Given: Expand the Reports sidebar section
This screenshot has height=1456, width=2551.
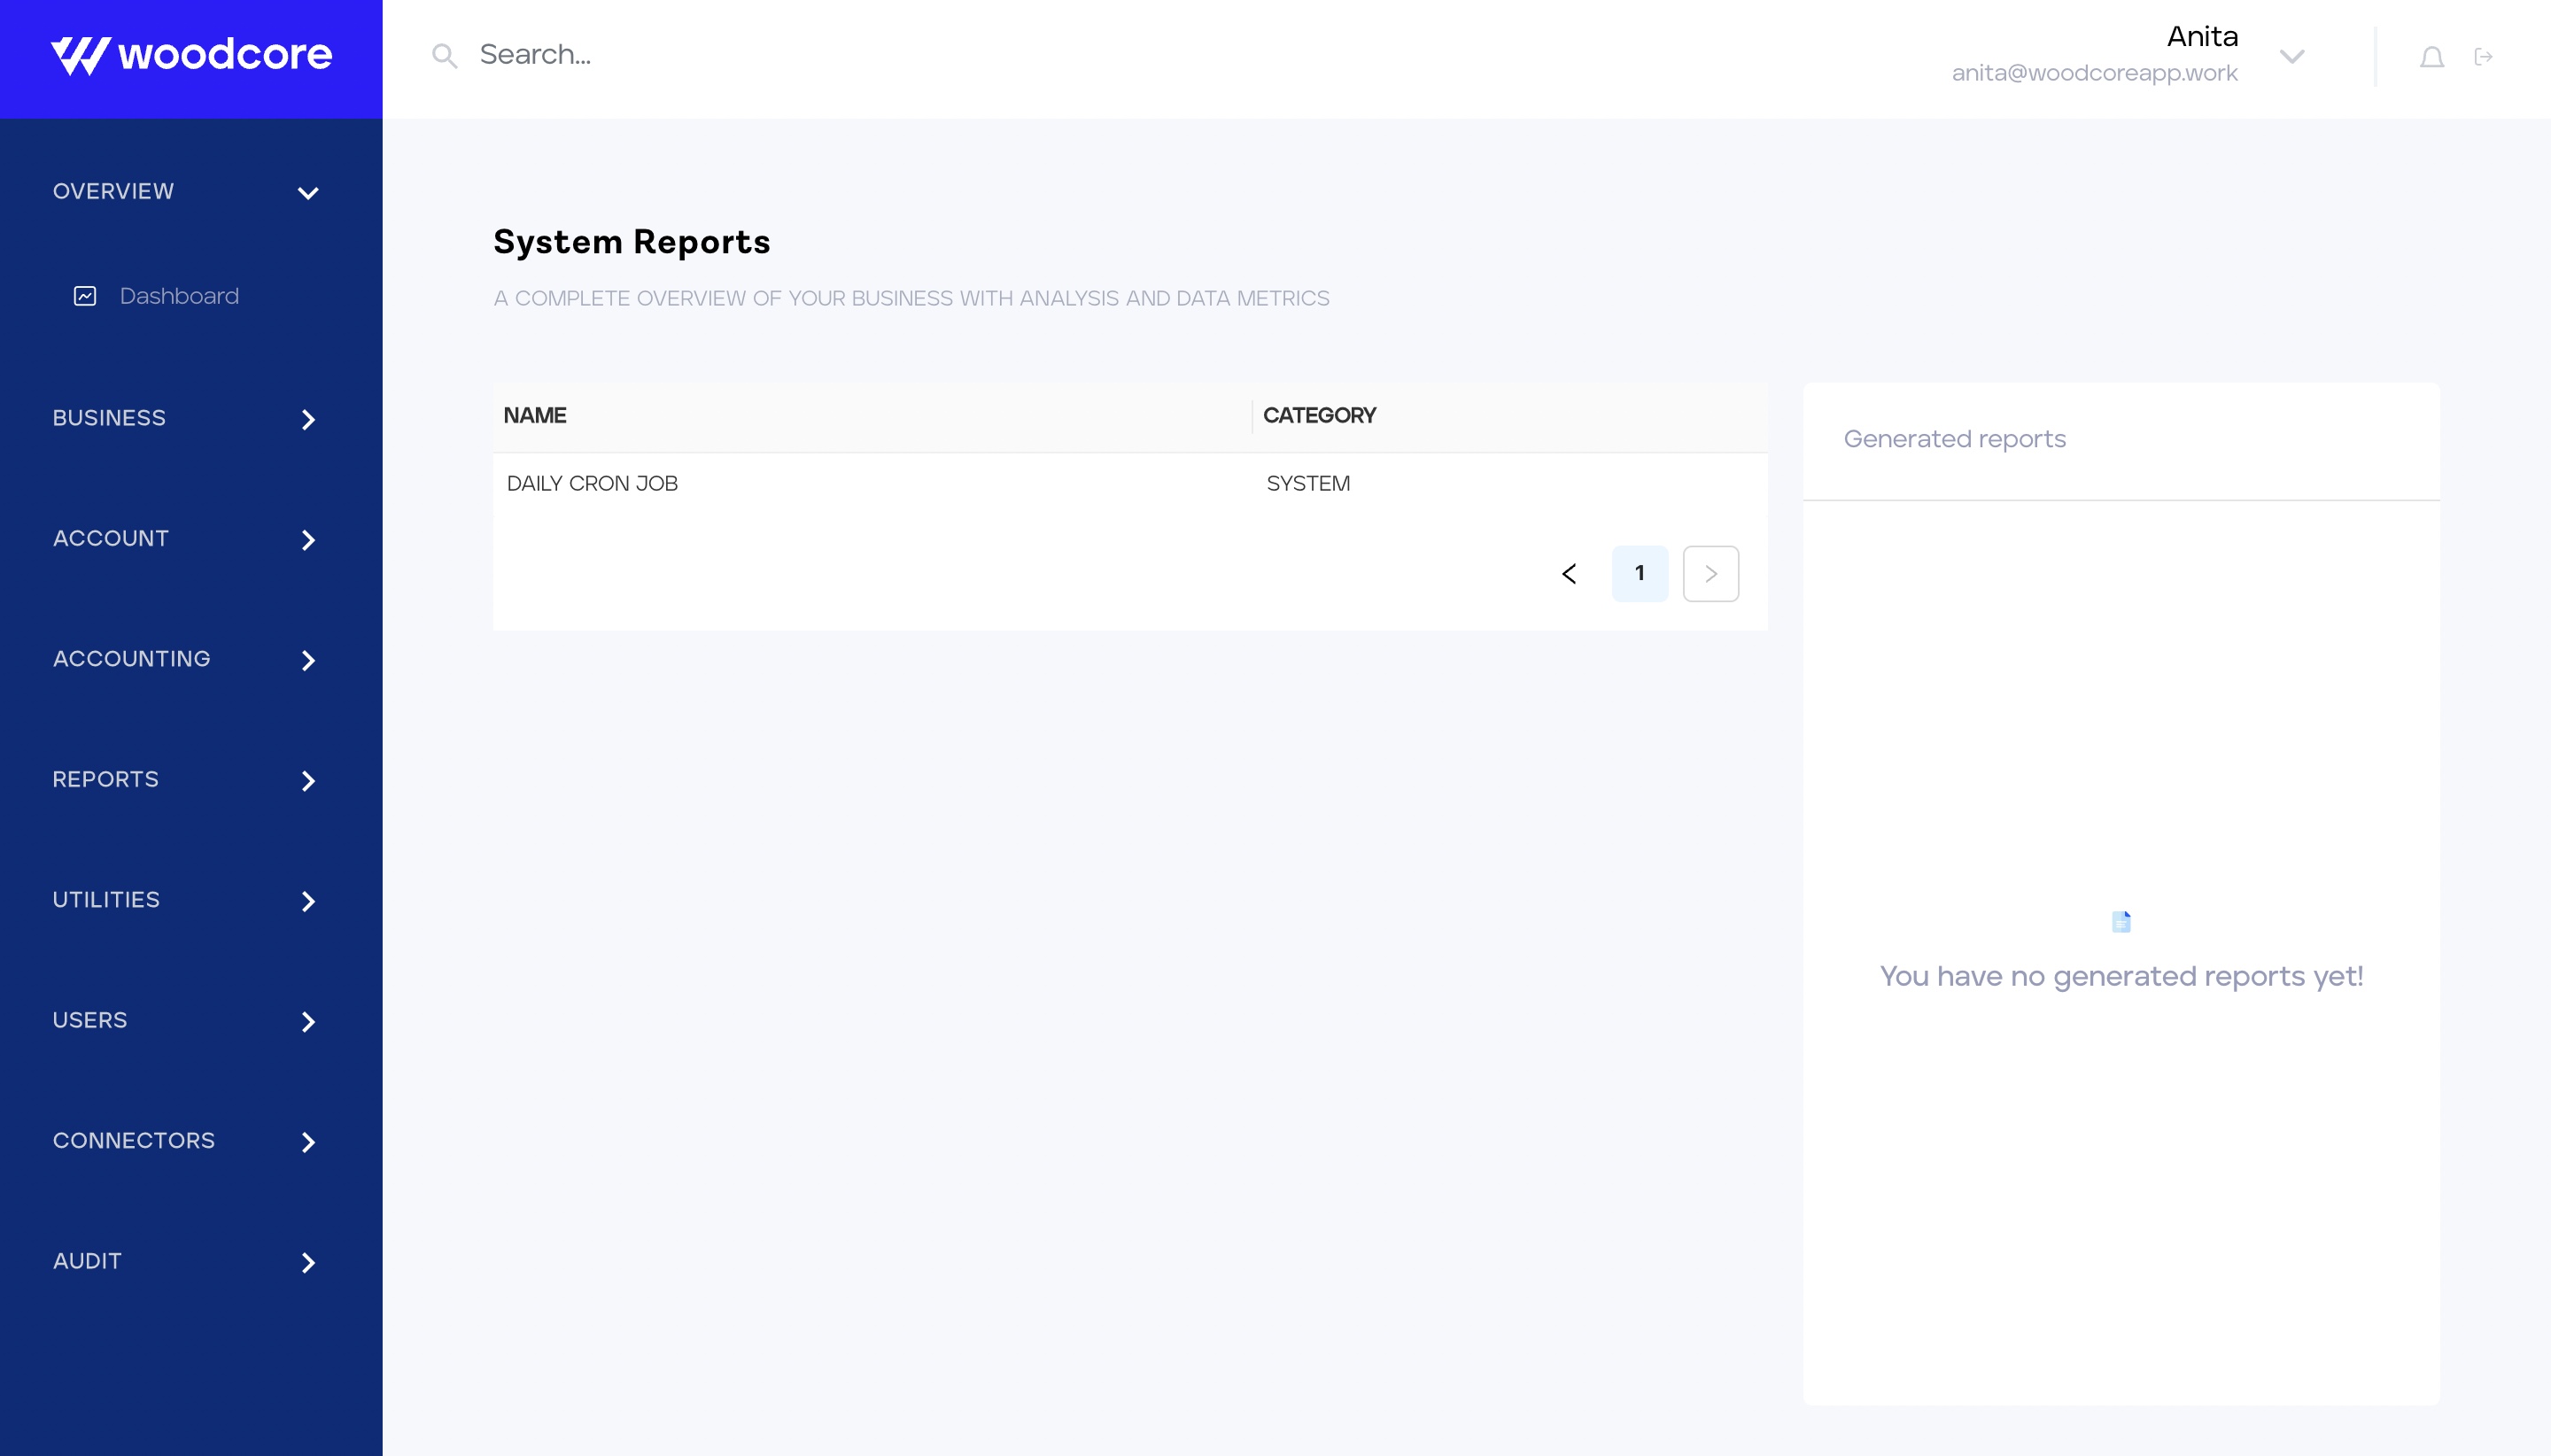Looking at the screenshot, I should (x=307, y=780).
